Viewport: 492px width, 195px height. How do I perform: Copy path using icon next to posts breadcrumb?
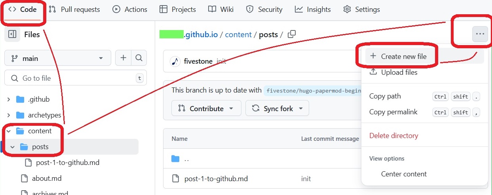coord(292,34)
